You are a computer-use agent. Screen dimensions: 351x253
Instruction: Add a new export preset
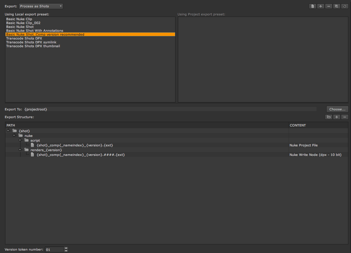click(x=320, y=6)
